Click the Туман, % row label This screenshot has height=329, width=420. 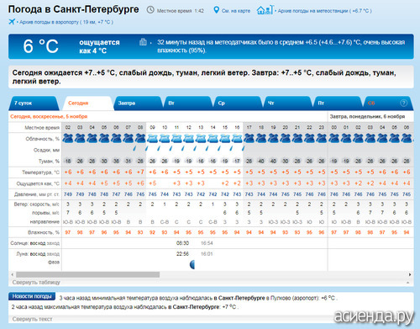pyautogui.click(x=49, y=162)
